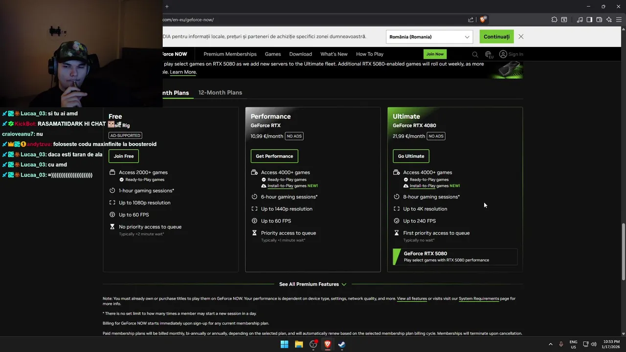Open Steam from the taskbar
This screenshot has width=626, height=352.
(x=342, y=344)
